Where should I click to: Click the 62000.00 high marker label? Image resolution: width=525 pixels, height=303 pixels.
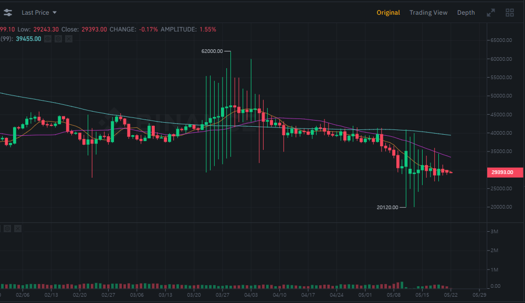point(212,51)
